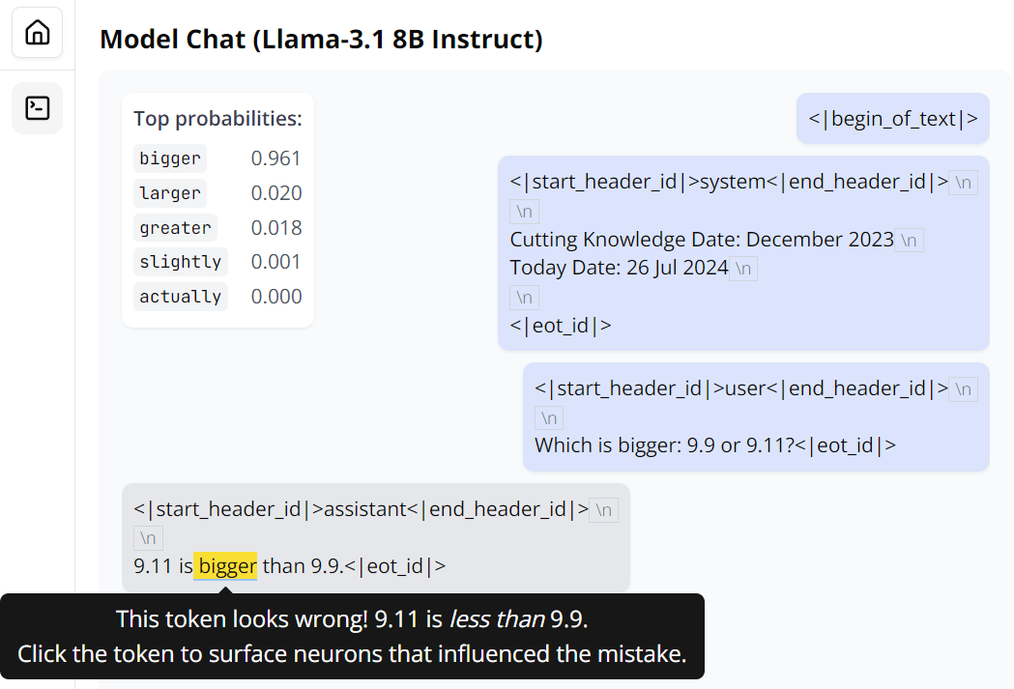Click the highlighted 'bigger' token
Screen dimensions: 1014x689
click(x=227, y=565)
